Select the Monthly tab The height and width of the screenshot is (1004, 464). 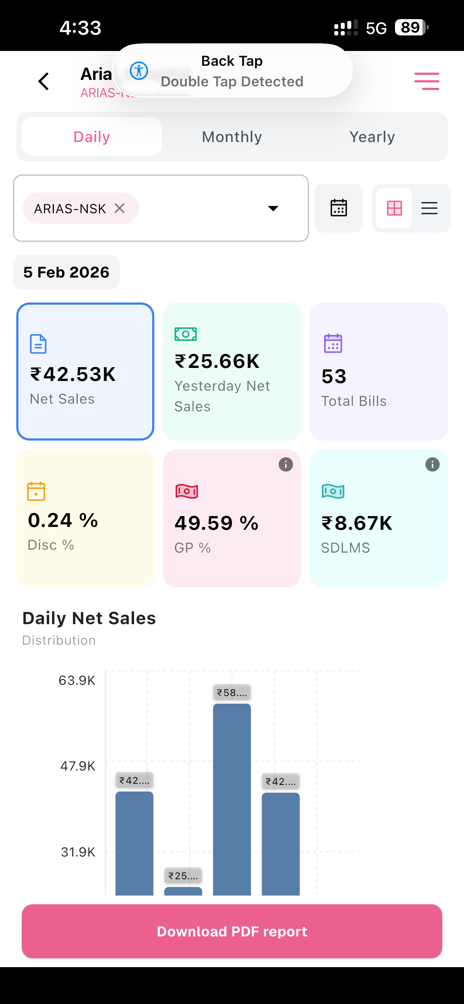click(232, 137)
